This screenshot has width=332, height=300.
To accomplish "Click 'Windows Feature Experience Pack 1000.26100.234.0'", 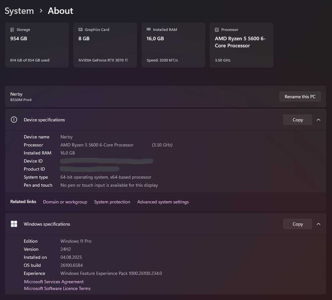I will [111, 273].
